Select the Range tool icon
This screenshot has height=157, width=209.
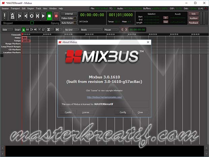27,30
